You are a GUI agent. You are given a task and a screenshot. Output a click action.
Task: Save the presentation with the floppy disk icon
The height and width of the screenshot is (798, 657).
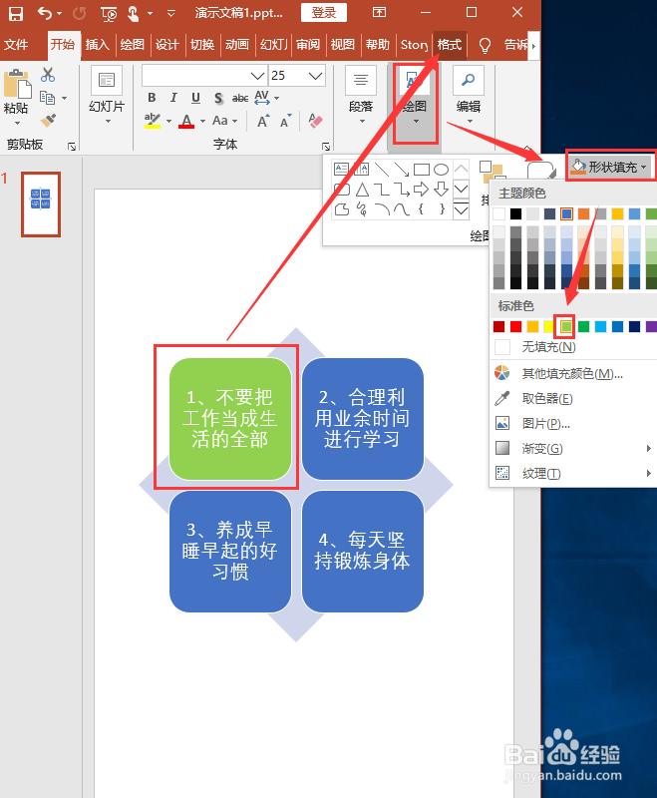(16, 13)
